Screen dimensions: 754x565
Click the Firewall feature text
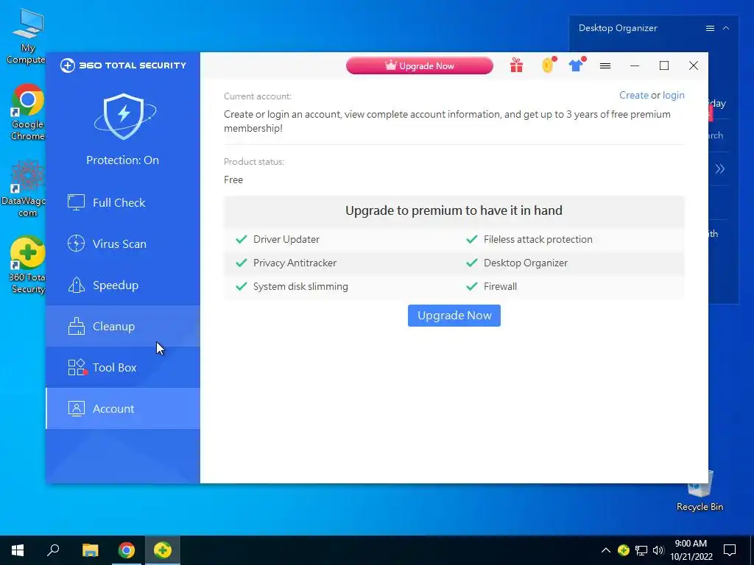(x=500, y=286)
